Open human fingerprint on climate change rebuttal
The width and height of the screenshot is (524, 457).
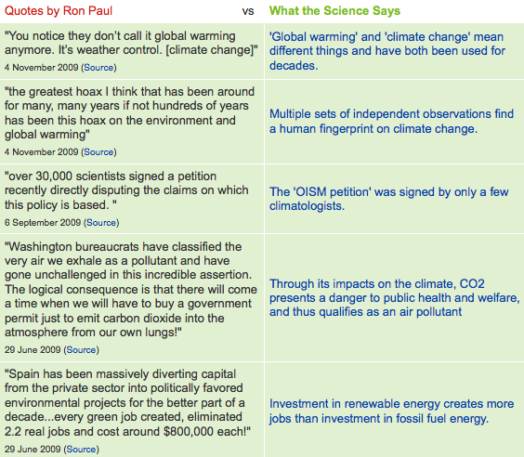[x=391, y=122]
